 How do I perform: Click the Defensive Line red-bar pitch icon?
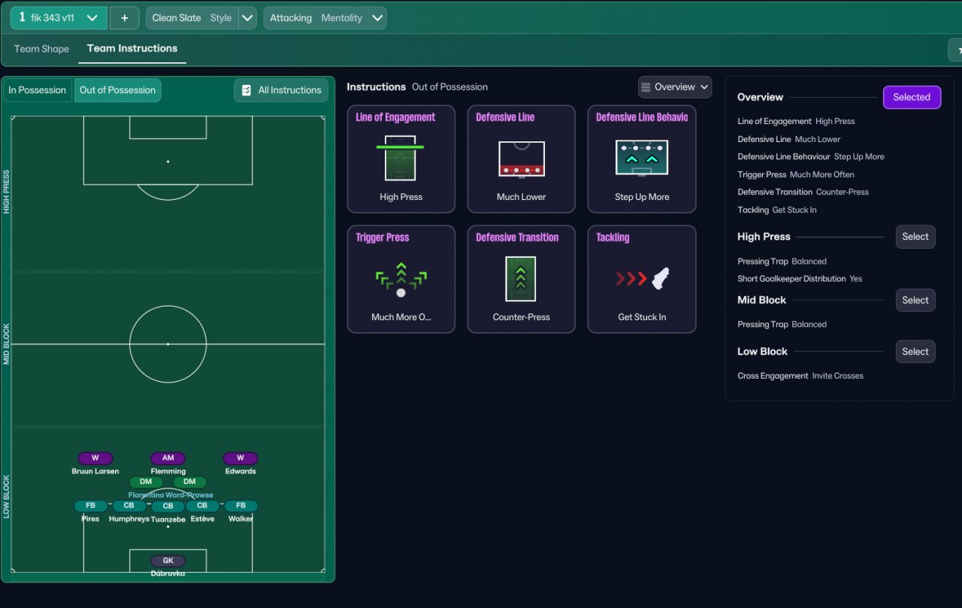[522, 159]
